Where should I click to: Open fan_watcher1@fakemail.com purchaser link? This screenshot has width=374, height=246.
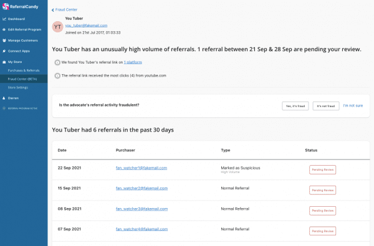[141, 168]
